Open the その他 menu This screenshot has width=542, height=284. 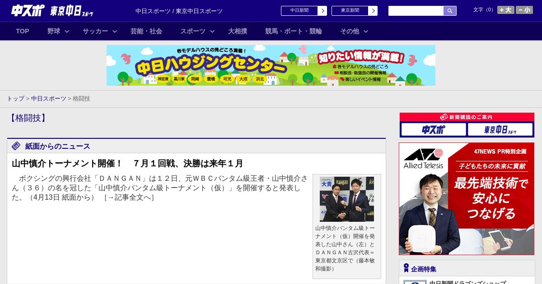pyautogui.click(x=350, y=31)
